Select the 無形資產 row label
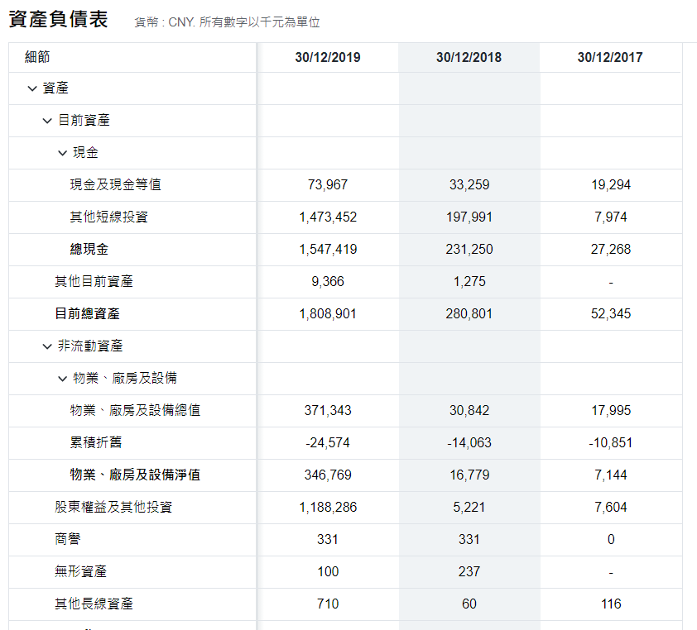 pos(80,571)
